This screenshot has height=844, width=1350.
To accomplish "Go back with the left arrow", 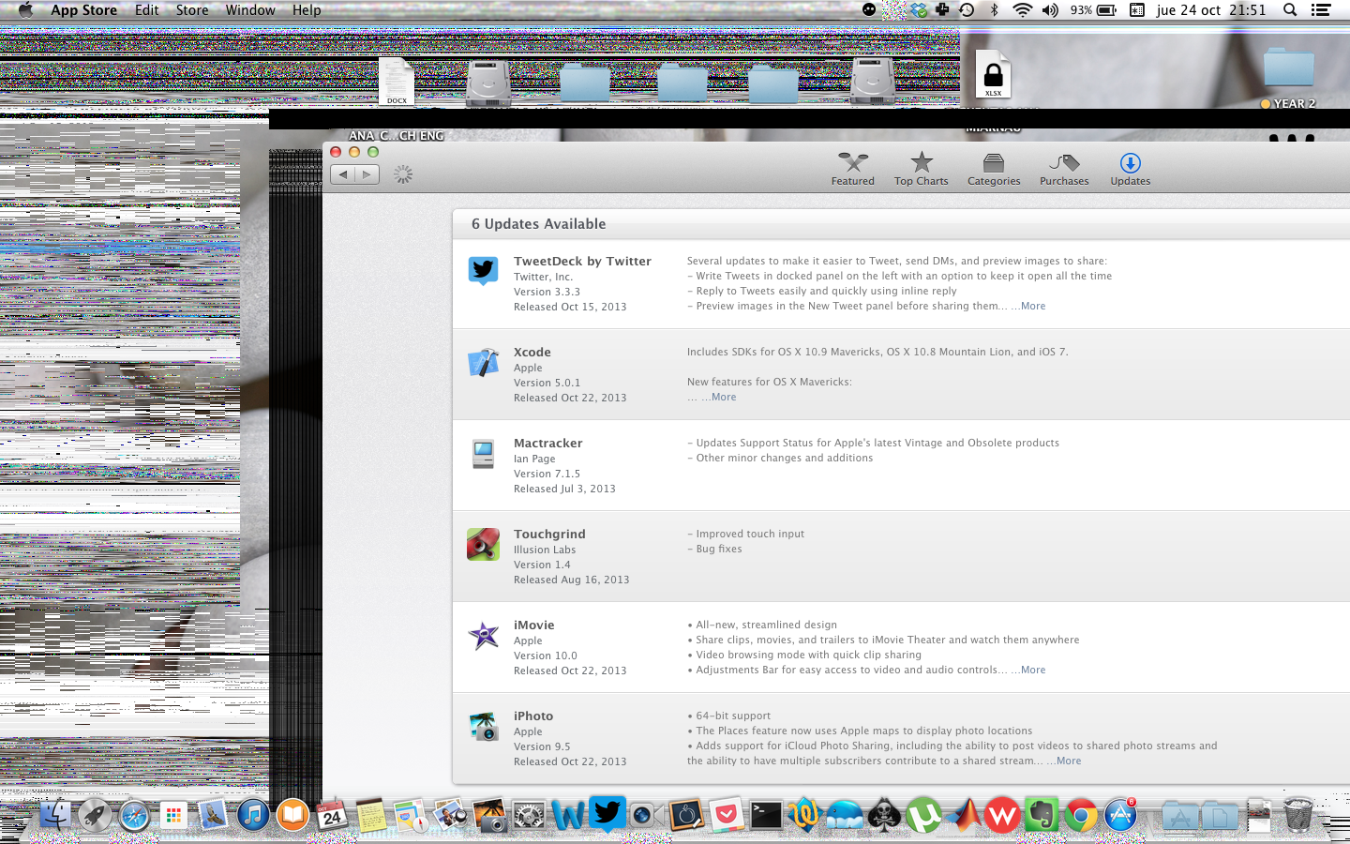I will [343, 174].
